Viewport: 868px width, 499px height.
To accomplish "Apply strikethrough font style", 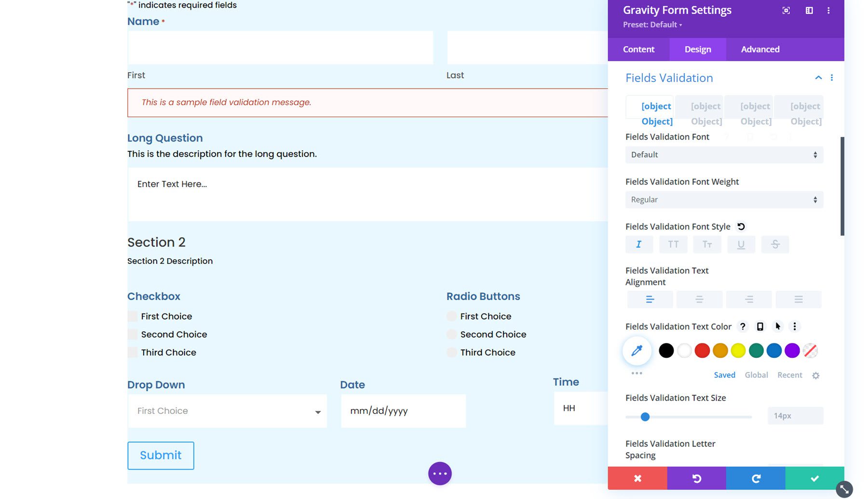I will point(775,244).
